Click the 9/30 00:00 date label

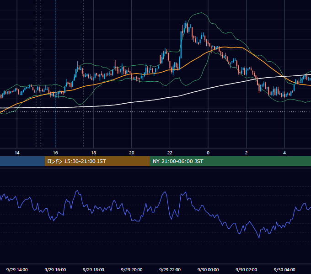pos(208,269)
